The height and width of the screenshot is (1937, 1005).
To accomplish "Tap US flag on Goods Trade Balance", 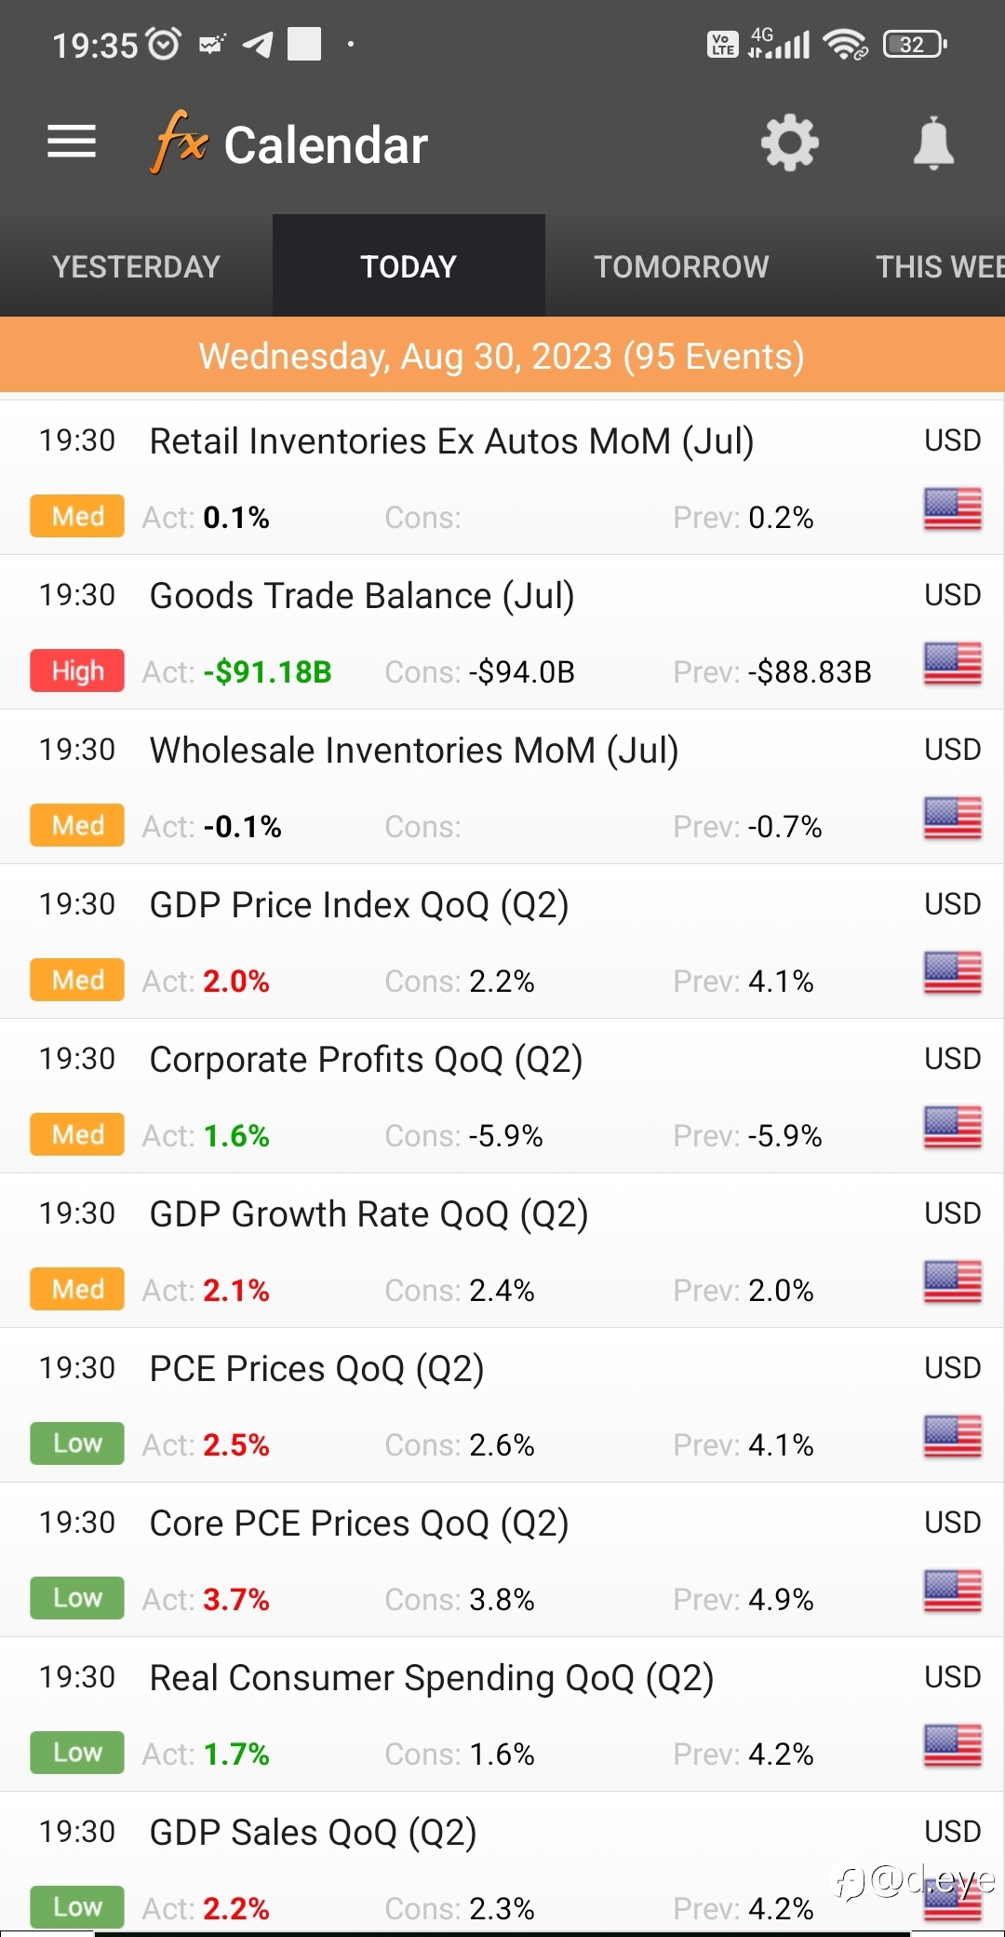I will [x=952, y=664].
